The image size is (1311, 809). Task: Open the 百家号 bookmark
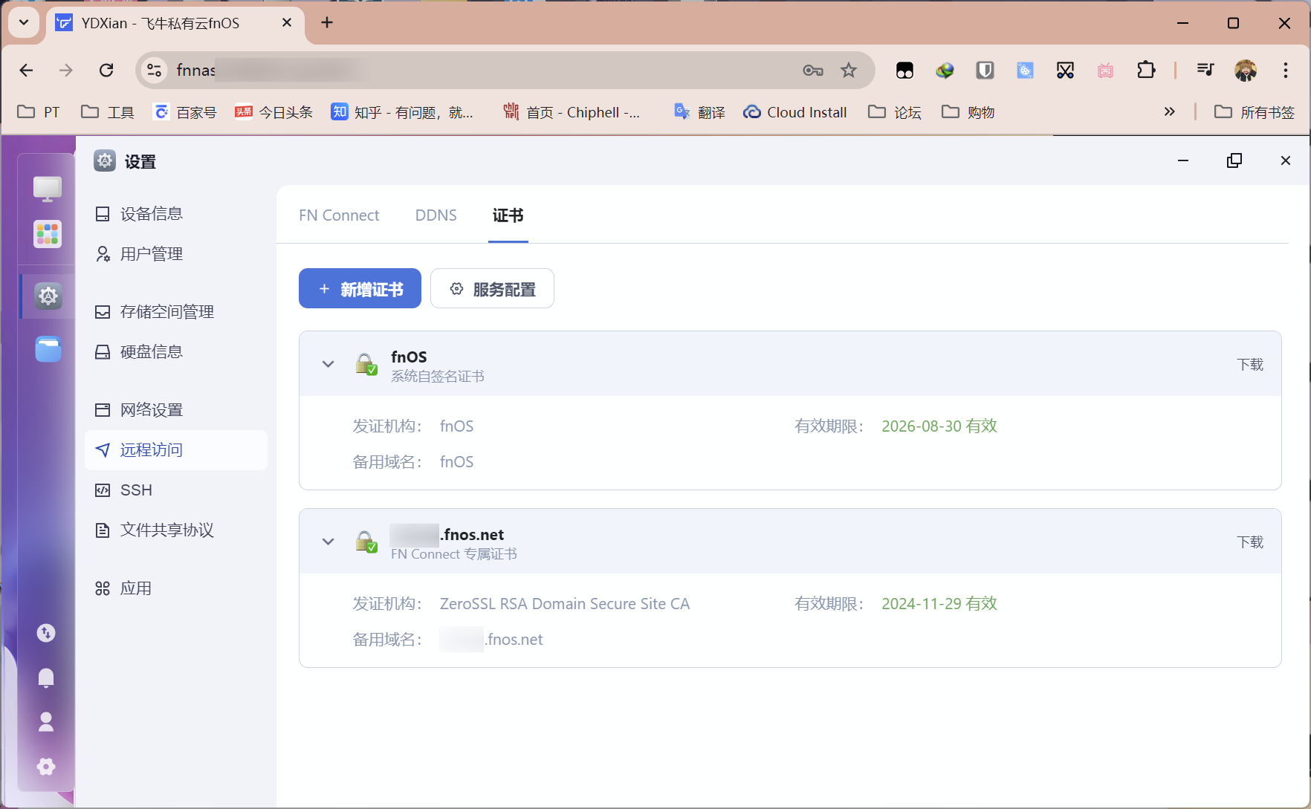[x=185, y=112]
